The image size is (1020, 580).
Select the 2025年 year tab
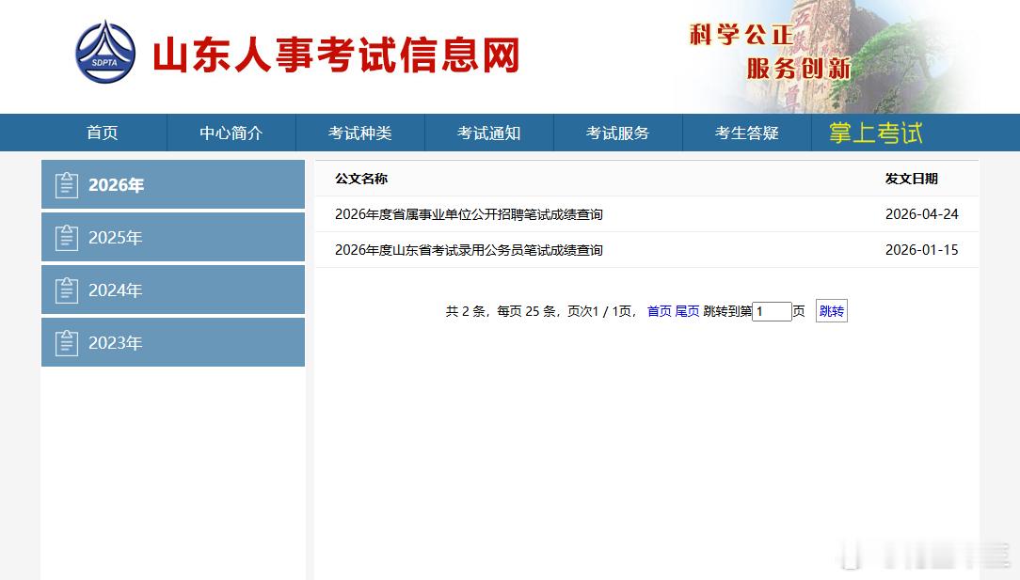116,237
